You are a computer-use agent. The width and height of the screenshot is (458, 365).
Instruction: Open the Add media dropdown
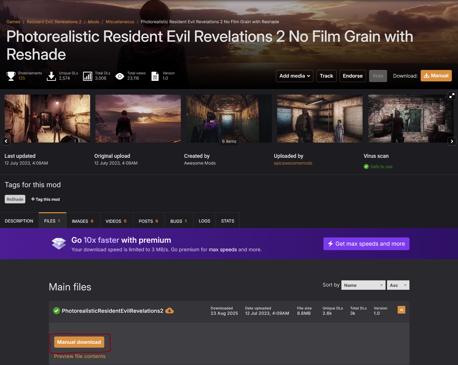click(x=295, y=76)
